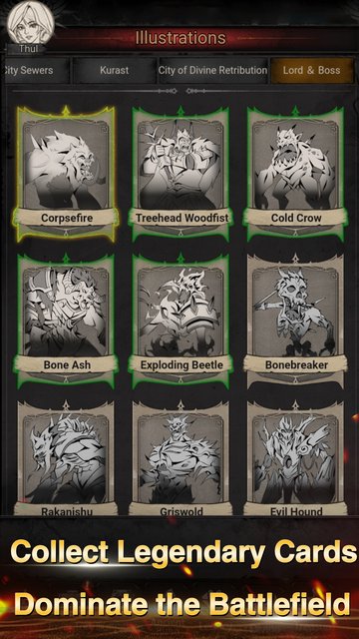This screenshot has width=359, height=639.
Task: Select the Lord & Boss tab
Action: (312, 70)
